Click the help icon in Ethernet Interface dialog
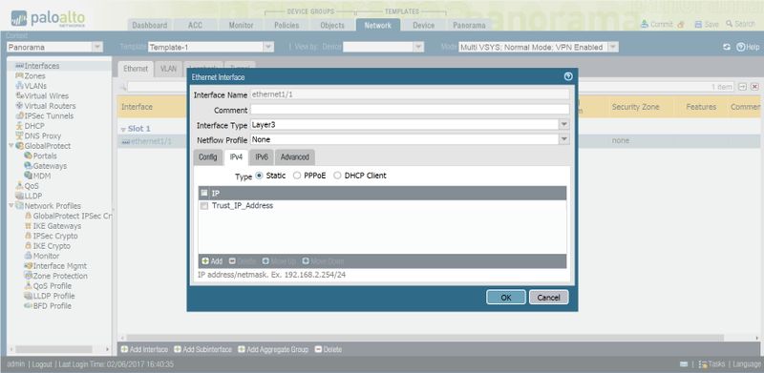Image resolution: width=764 pixels, height=373 pixels. [x=568, y=77]
